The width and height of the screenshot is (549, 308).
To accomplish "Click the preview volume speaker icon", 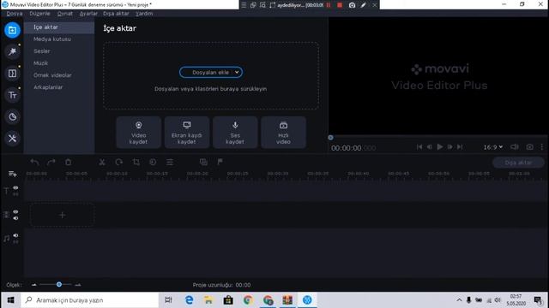I will (515, 147).
